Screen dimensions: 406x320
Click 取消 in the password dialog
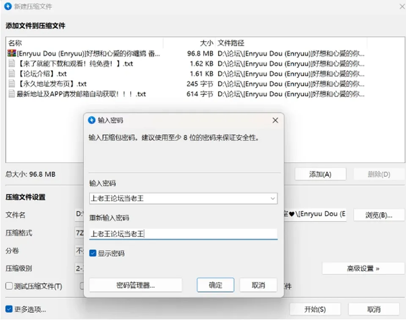[x=258, y=285]
